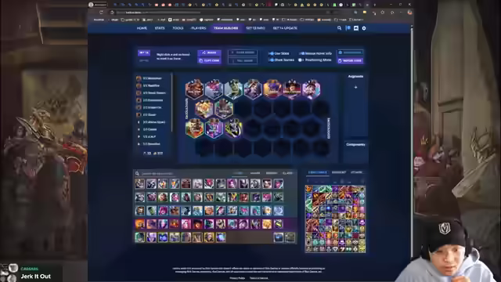Click the plus icon under Augments
This screenshot has height=282, width=501.
(355, 87)
